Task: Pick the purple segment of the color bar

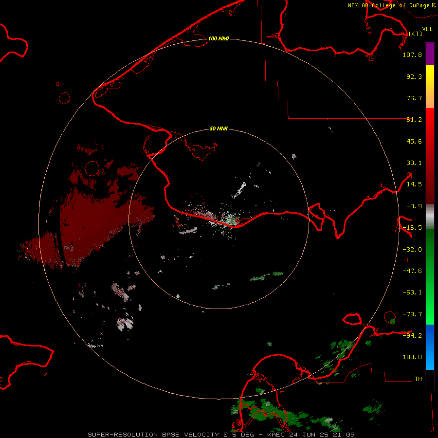Action: pos(430,54)
